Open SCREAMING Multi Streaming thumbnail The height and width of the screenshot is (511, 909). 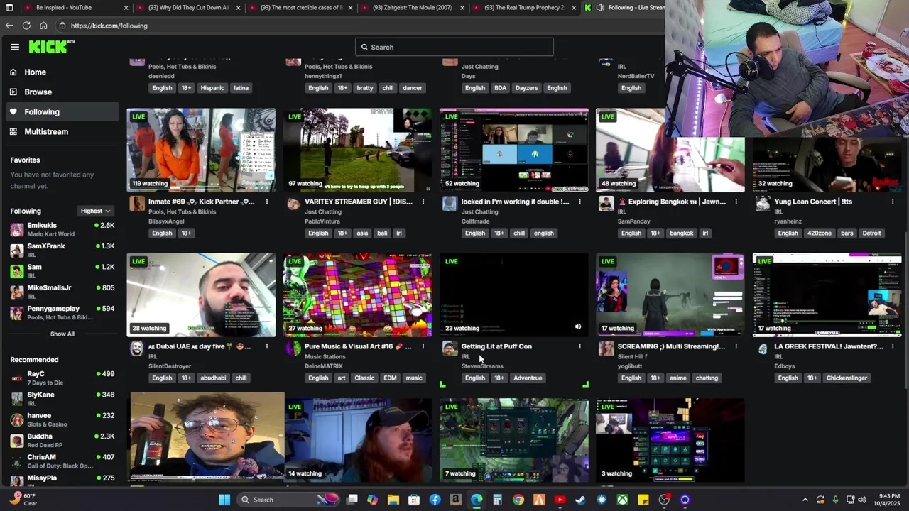pyautogui.click(x=670, y=295)
